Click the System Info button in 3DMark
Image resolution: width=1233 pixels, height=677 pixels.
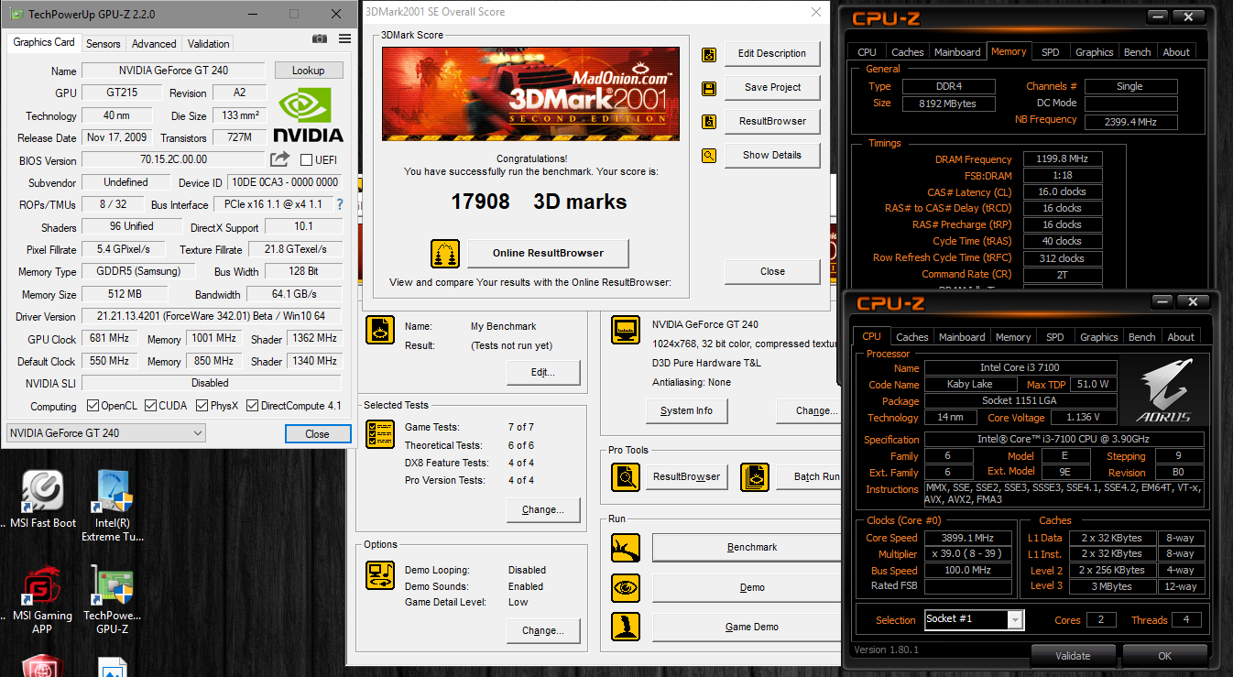686,410
